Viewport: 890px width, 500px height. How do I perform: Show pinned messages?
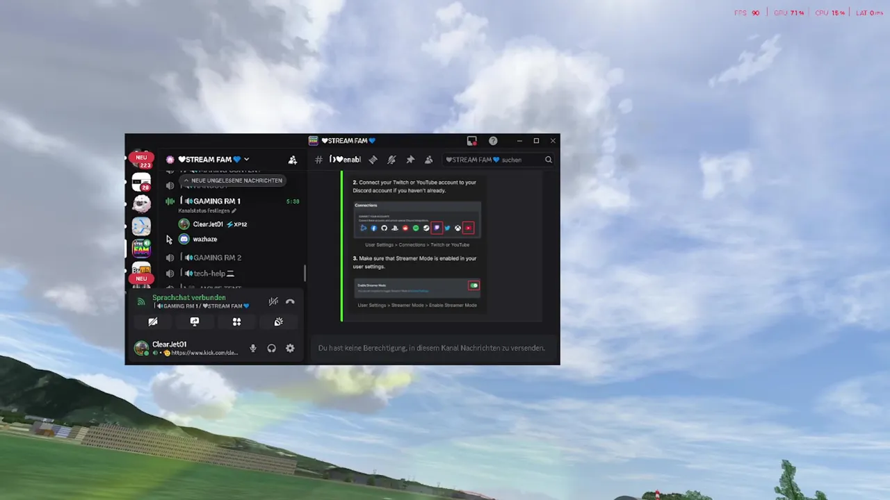point(410,160)
